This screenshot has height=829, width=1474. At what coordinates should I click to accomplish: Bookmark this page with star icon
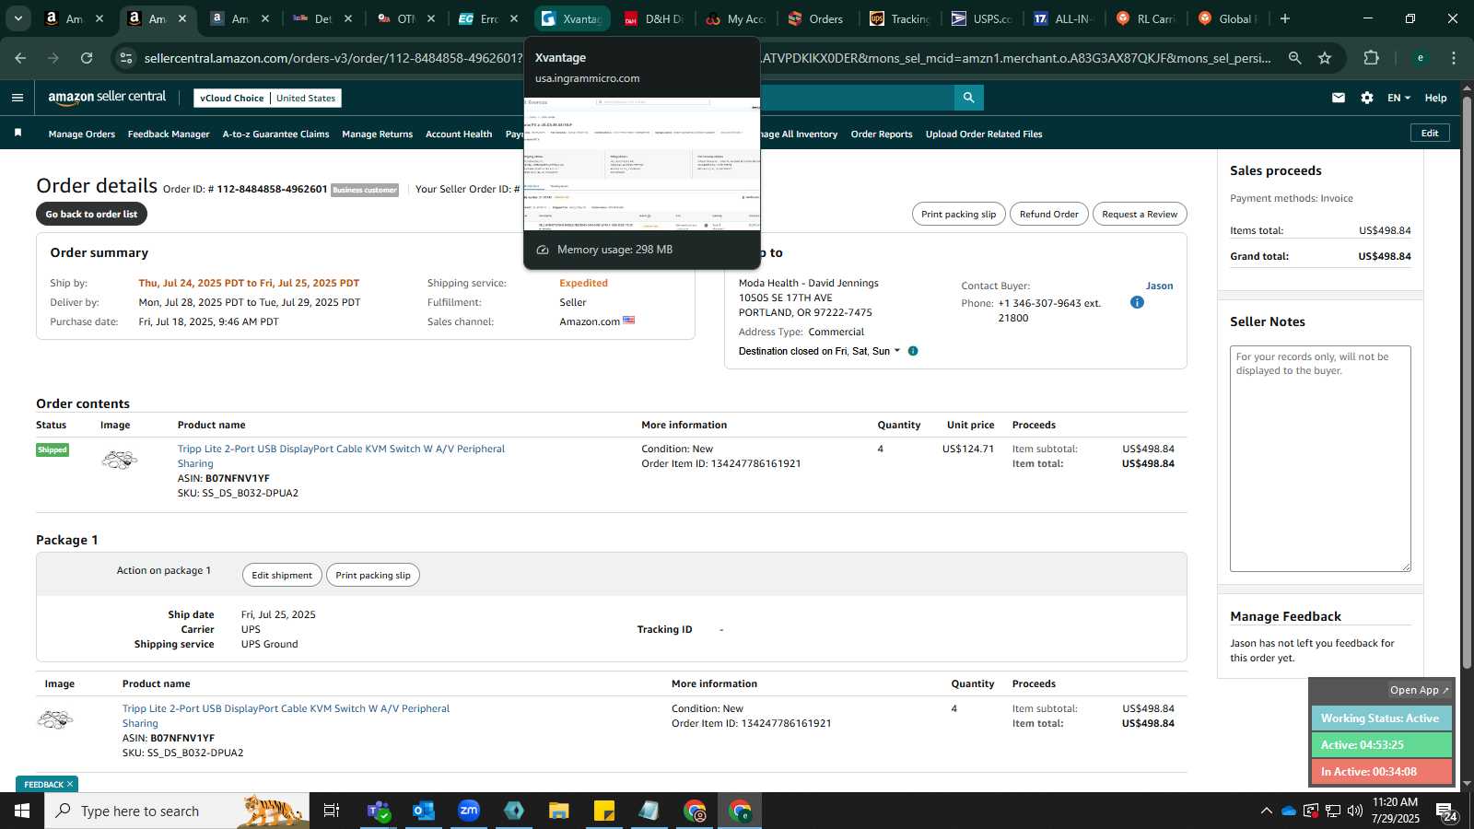click(1325, 58)
